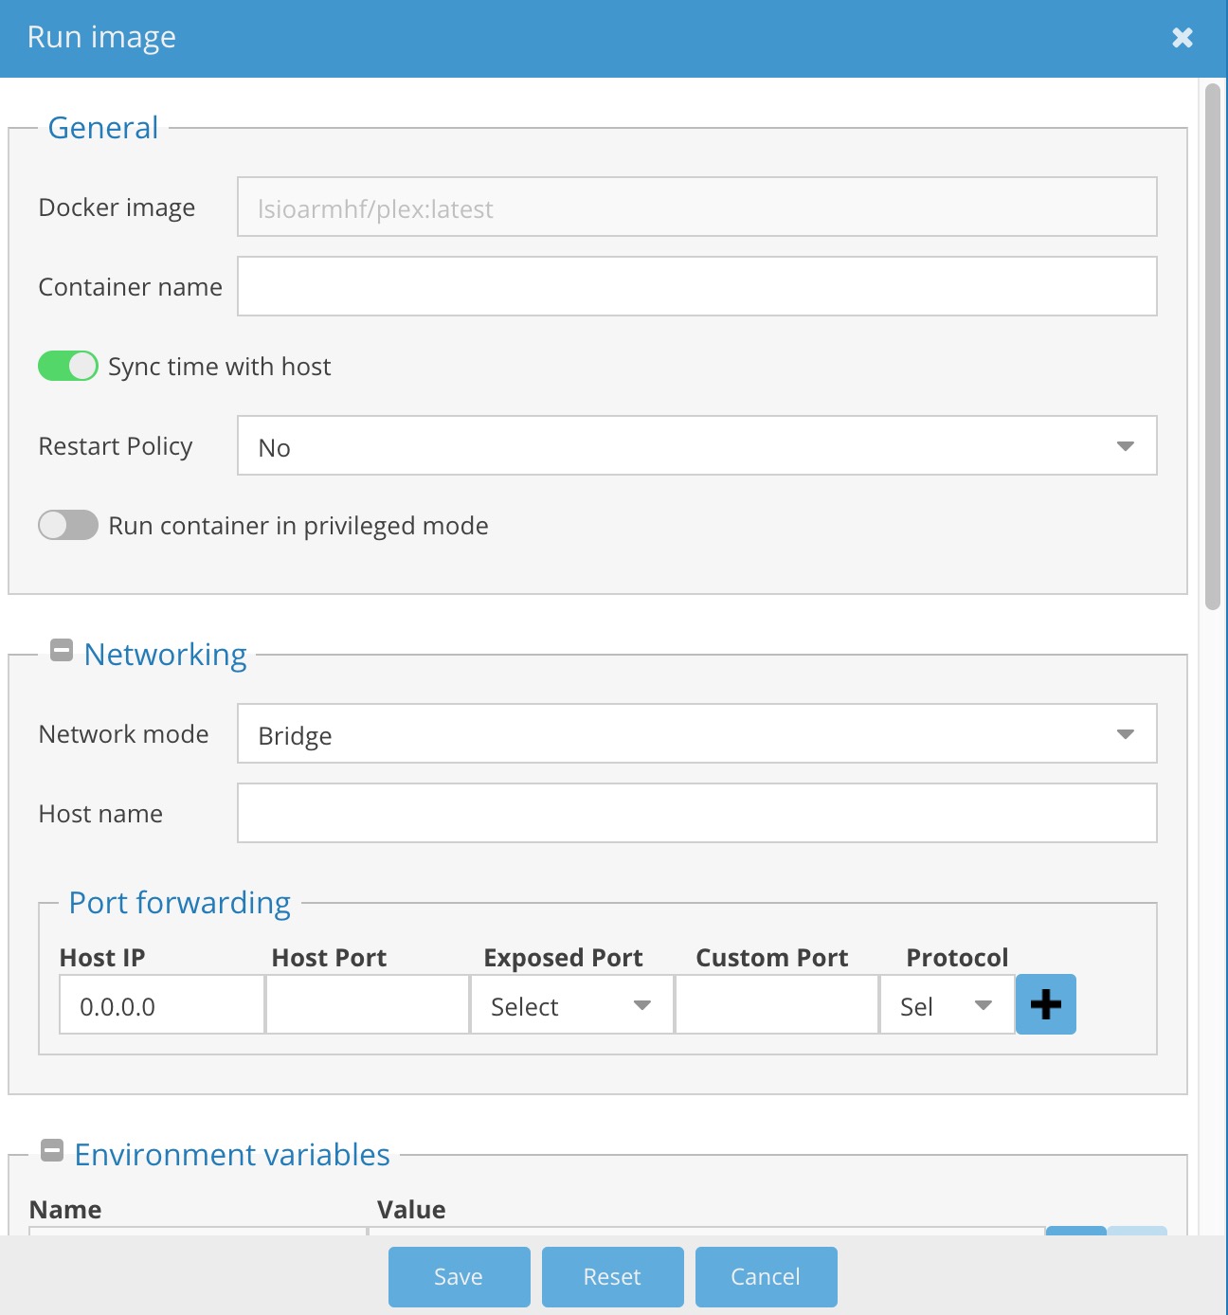
Task: Open the Restart Policy dropdown
Action: pyautogui.click(x=697, y=445)
